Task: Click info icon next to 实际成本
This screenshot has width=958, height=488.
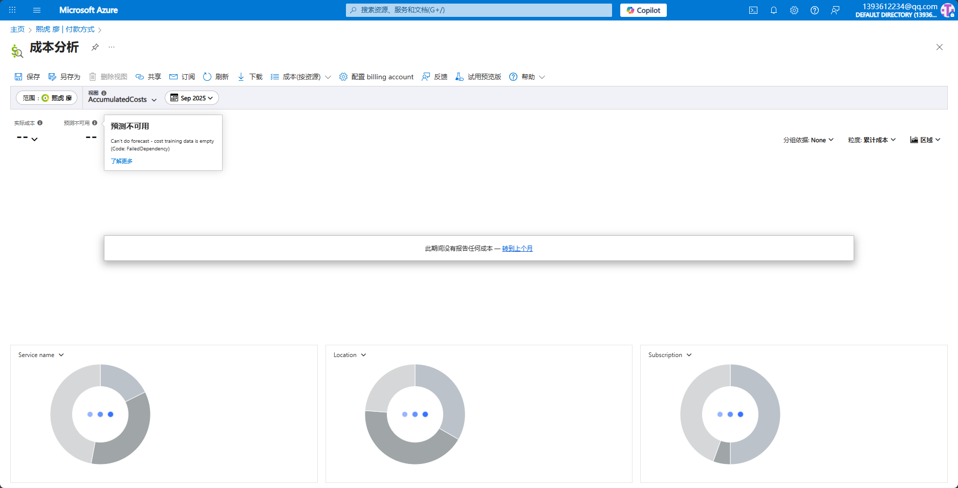Action: (x=40, y=123)
